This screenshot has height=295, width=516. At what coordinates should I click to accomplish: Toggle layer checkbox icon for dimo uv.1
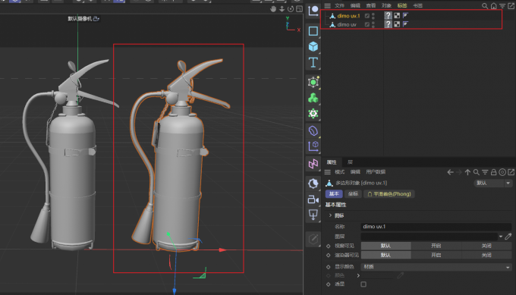click(x=367, y=16)
